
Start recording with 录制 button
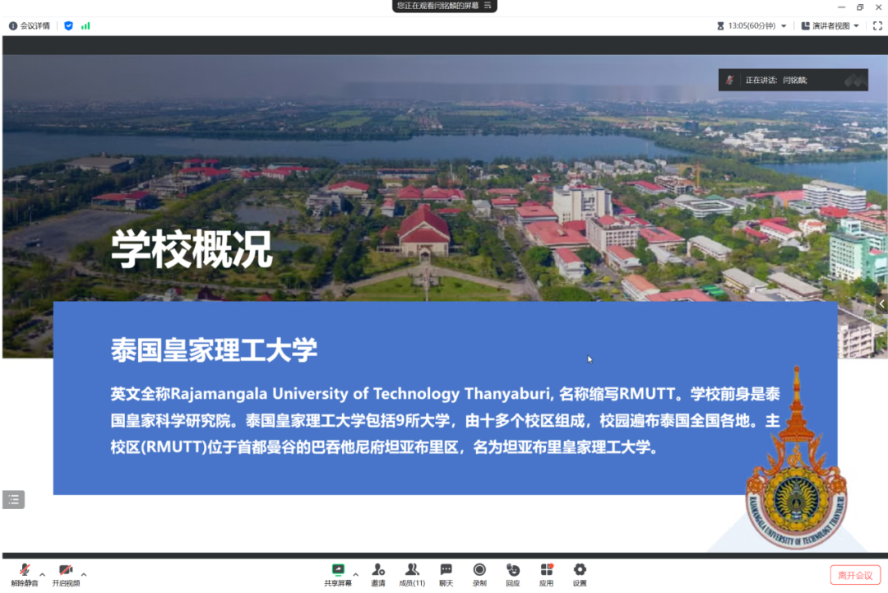coord(479,573)
